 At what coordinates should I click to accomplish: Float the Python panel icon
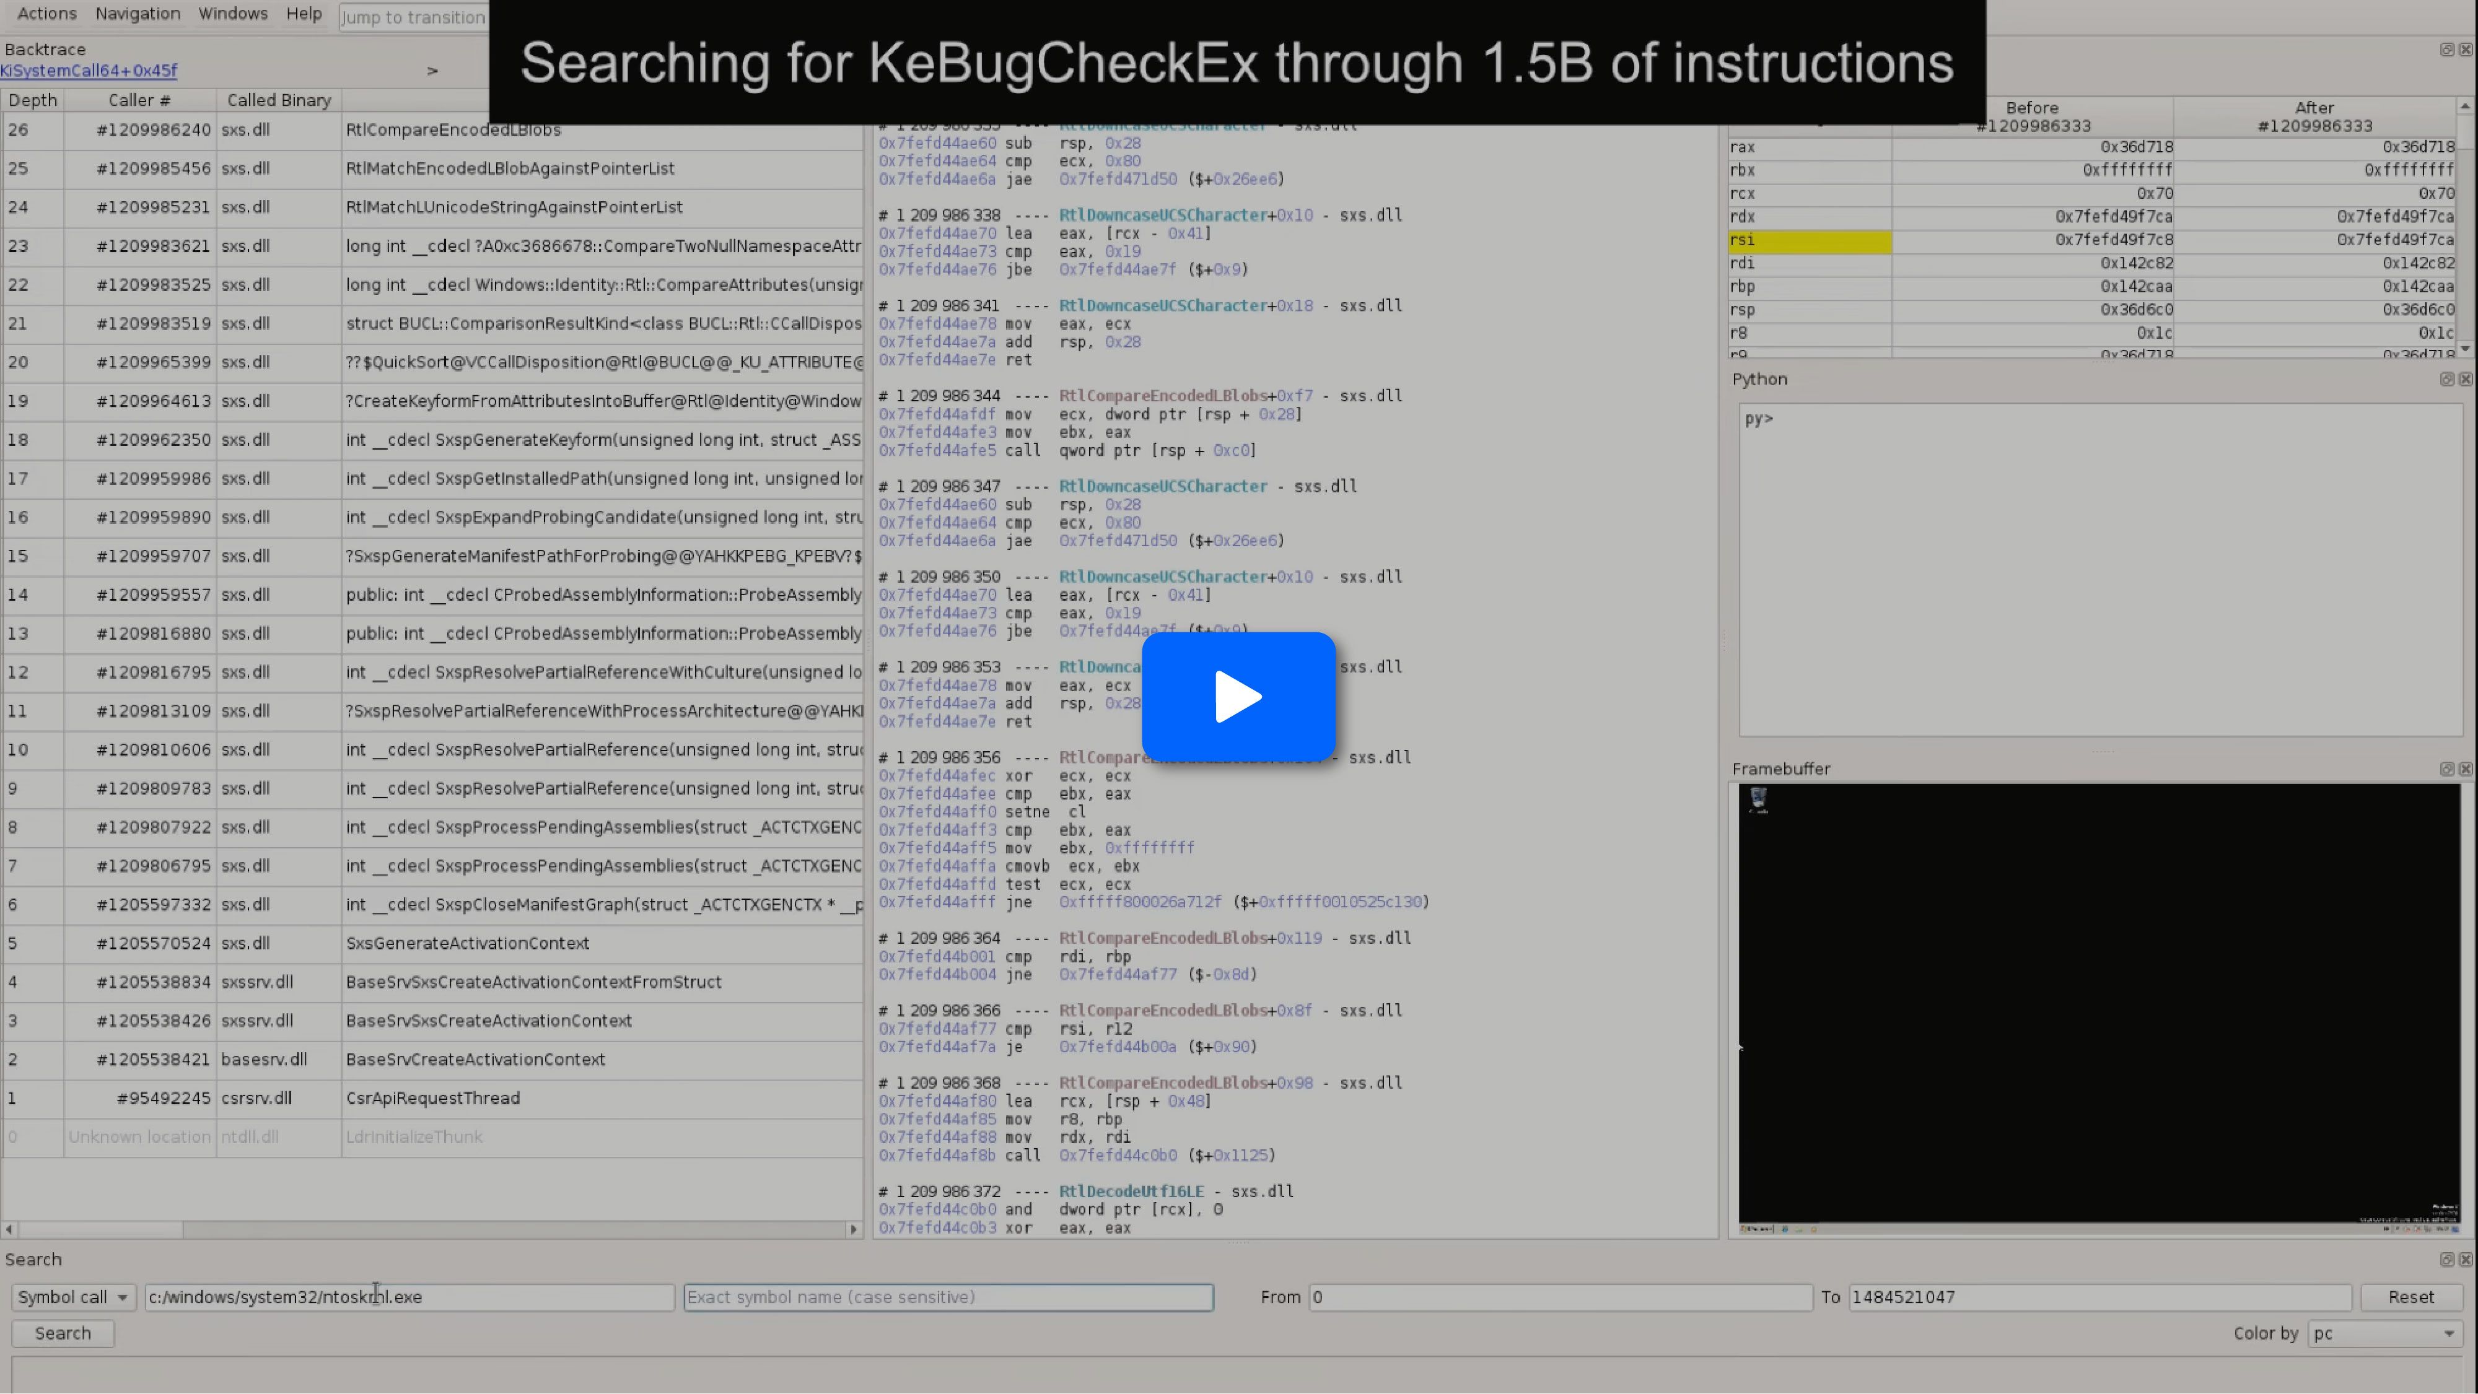click(2446, 379)
